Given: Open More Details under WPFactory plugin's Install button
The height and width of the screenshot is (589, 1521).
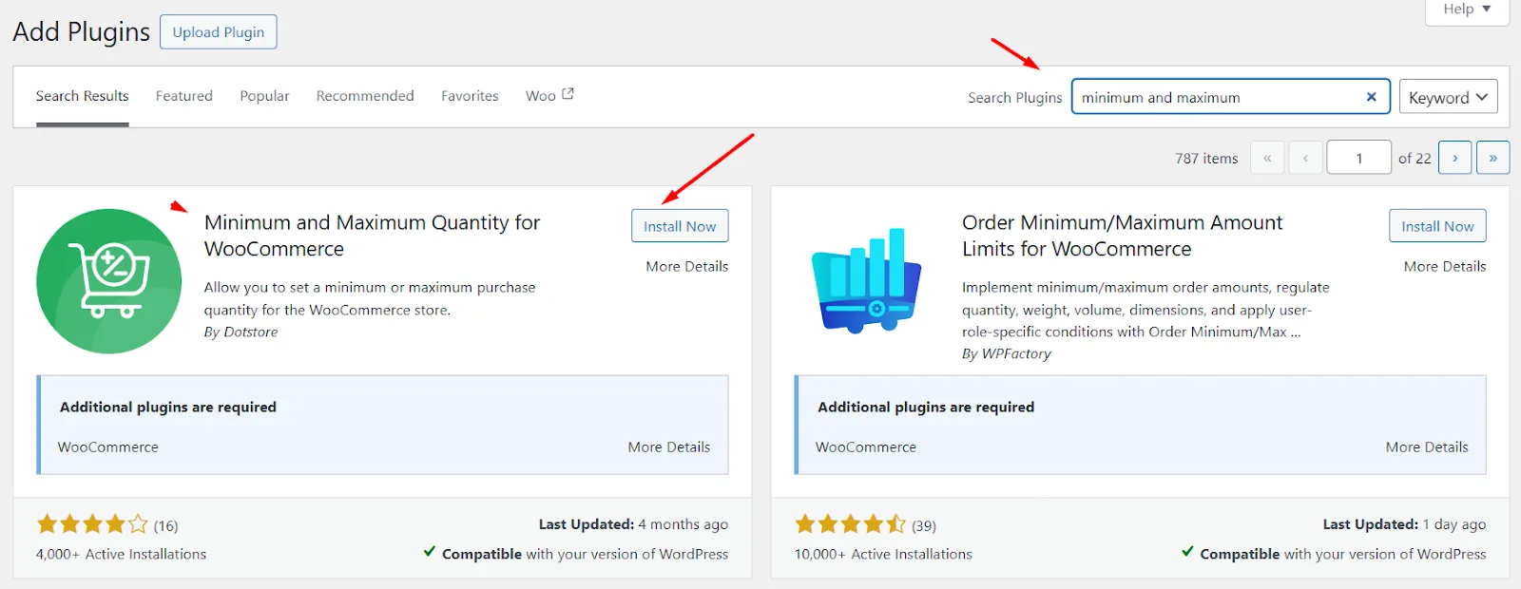Looking at the screenshot, I should coord(1444,266).
